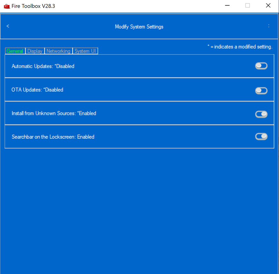
Task: Click Searchbar on the Lockscreen: Enabled text
Action: (x=53, y=137)
